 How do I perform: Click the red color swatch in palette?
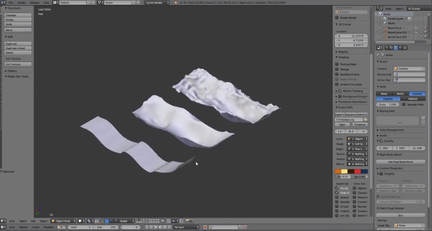pos(357,171)
